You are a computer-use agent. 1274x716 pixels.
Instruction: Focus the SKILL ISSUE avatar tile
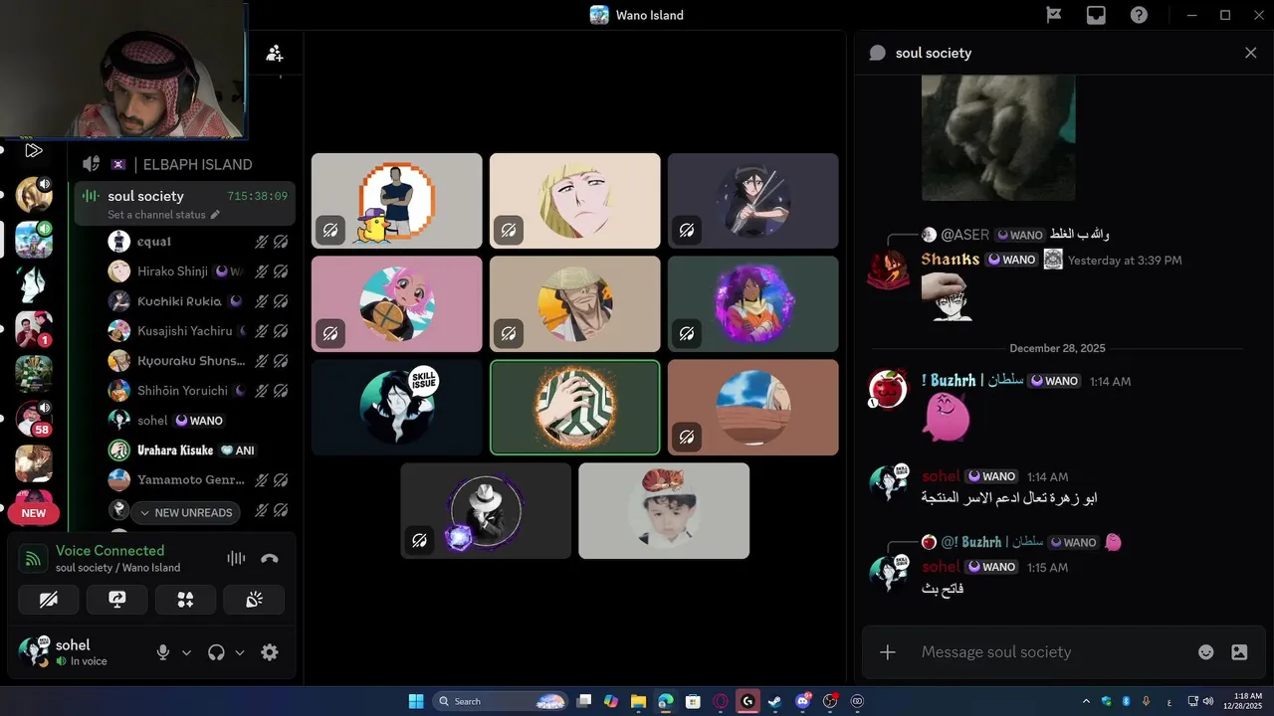(397, 408)
